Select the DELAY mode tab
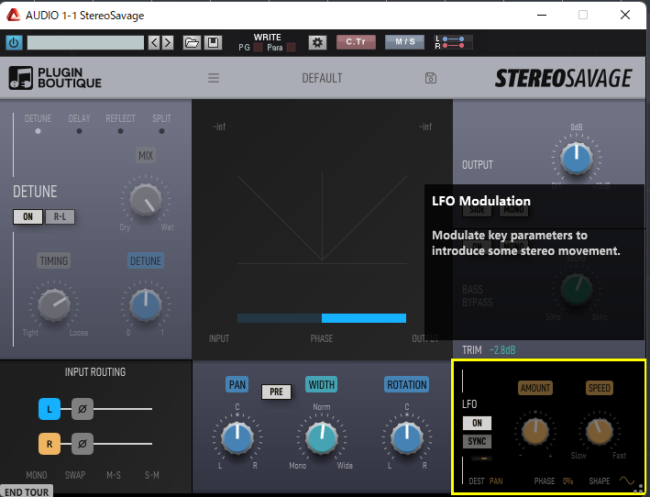The width and height of the screenshot is (650, 497). tap(79, 124)
